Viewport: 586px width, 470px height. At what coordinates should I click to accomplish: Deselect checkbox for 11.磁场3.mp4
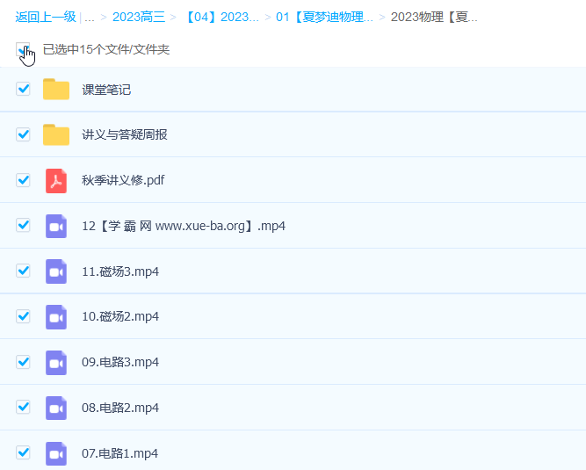click(x=24, y=271)
